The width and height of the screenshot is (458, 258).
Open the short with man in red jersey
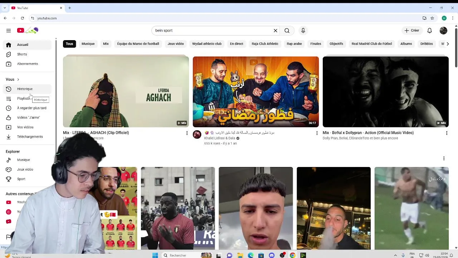(178, 208)
